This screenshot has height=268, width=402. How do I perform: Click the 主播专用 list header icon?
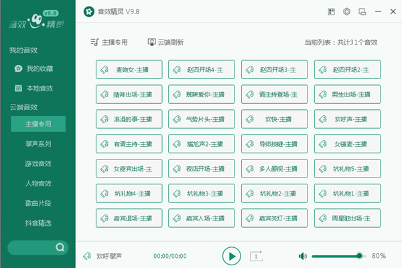[x=94, y=42]
